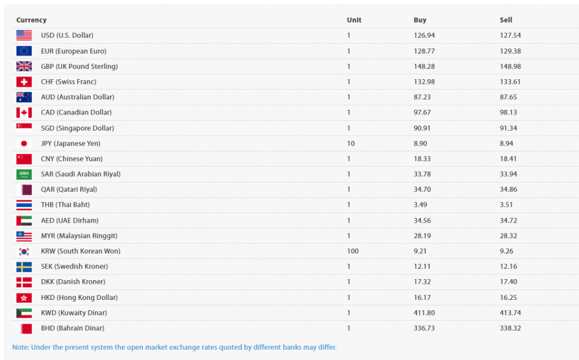Screen dimensions: 579x360
Task: Select the MYR (Malaysian Ringgit) label
Action: pos(79,236)
